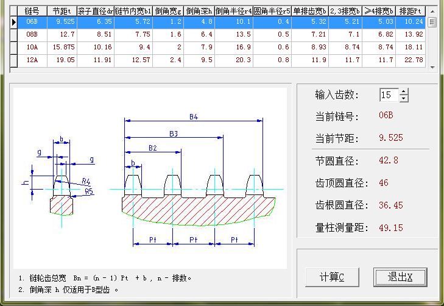Viewport: 444px width, 306px height.
Task: Click the 输入齿数 input field showing 15
Action: pyautogui.click(x=389, y=95)
